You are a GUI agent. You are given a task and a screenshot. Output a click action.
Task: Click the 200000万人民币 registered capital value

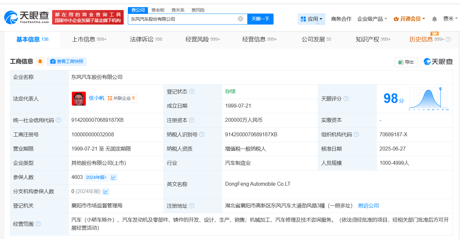244,120
